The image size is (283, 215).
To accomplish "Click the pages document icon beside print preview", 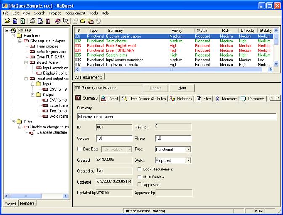I will [48, 21].
